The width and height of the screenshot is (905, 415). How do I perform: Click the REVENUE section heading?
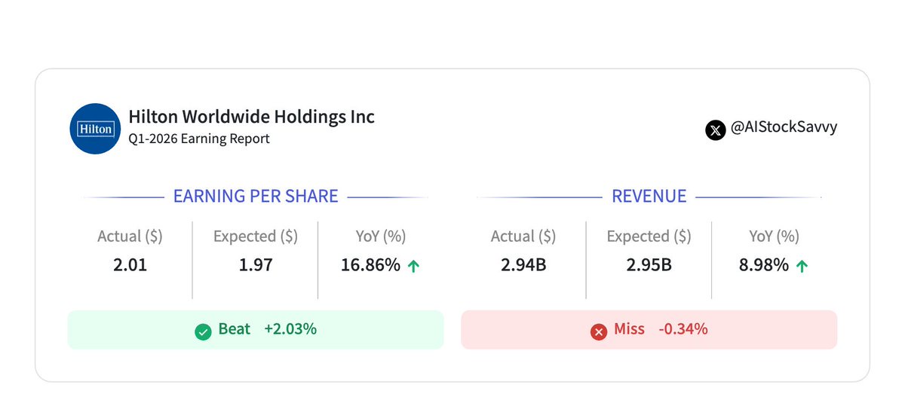(x=649, y=197)
